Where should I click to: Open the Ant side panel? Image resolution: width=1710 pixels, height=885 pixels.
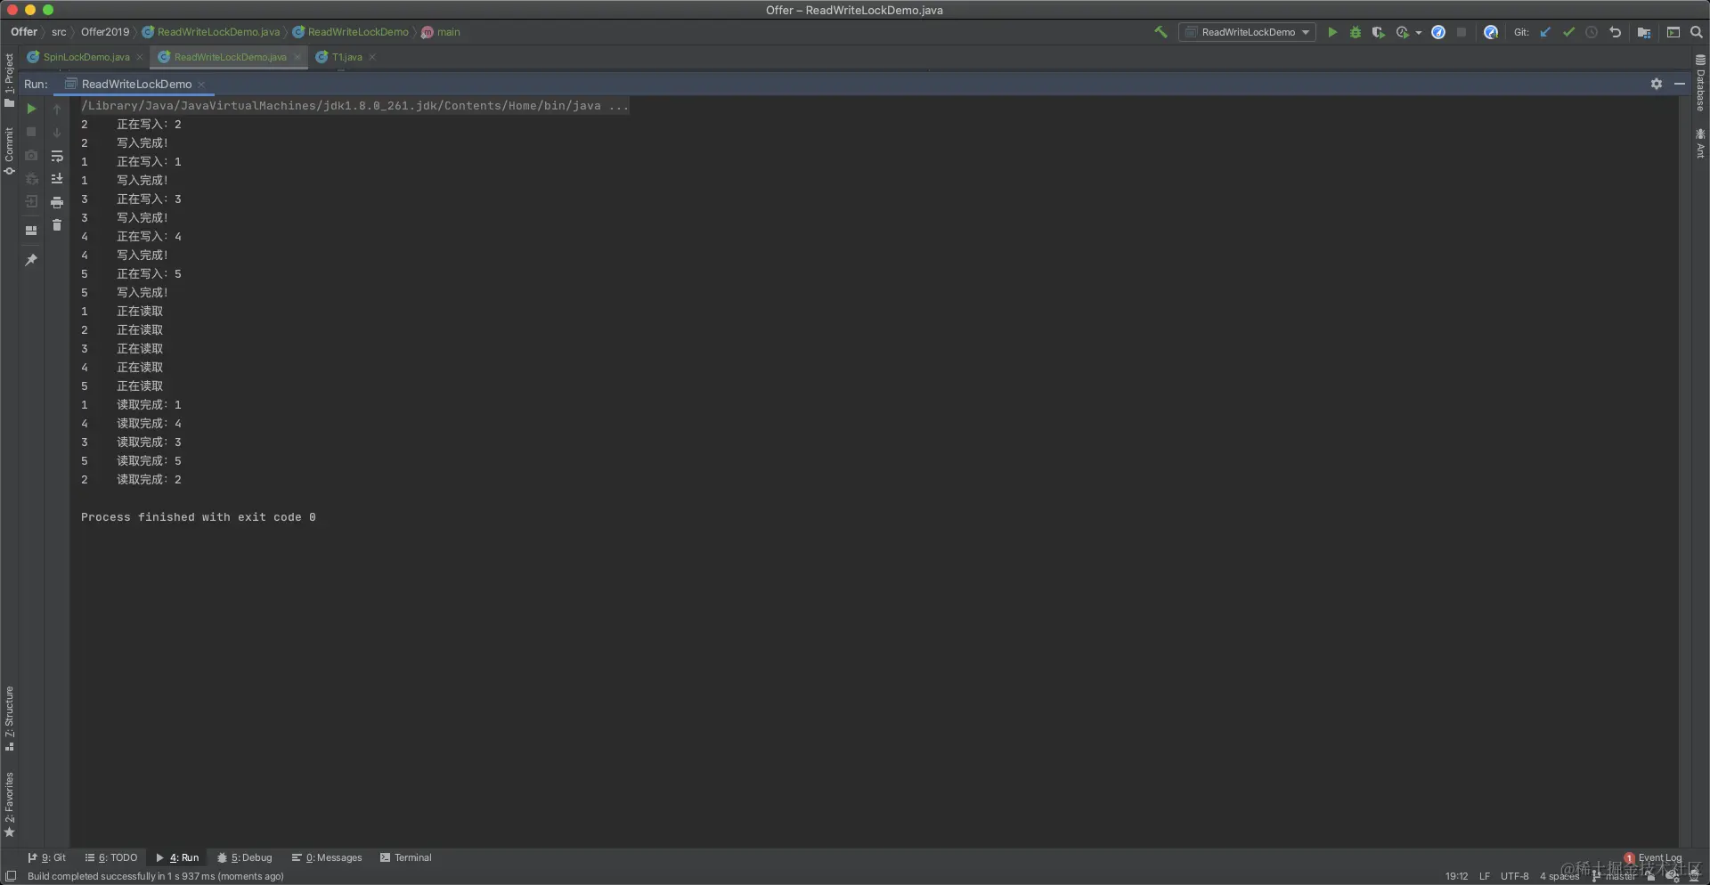pos(1700,143)
